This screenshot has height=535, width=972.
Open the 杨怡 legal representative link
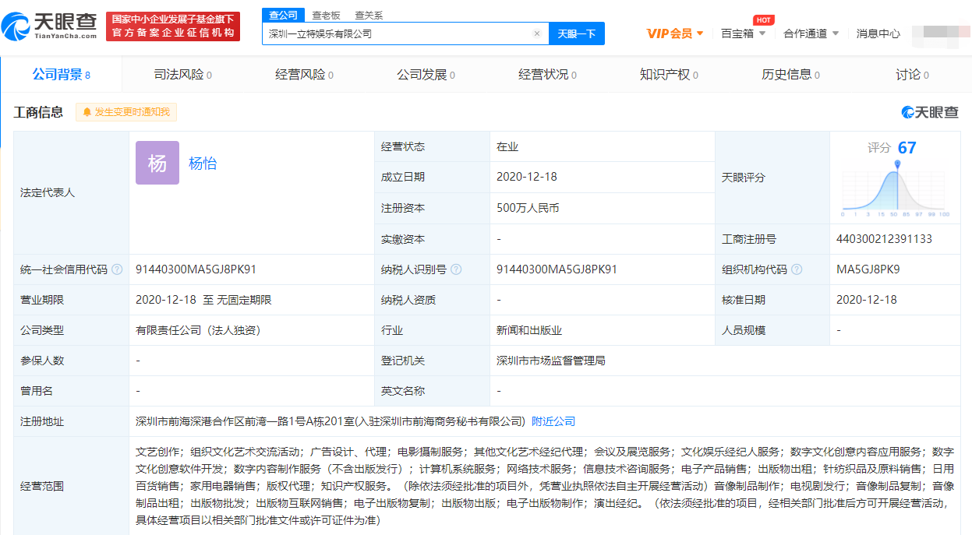tap(203, 164)
